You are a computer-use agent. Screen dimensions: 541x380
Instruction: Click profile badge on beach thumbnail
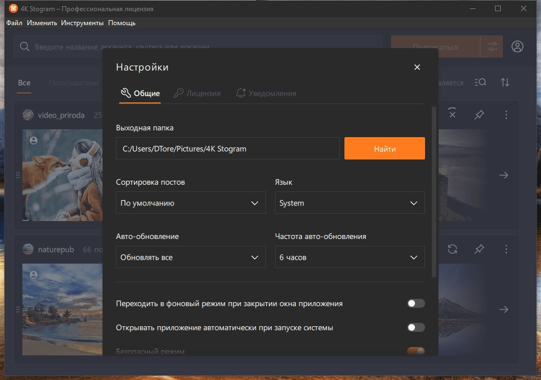34,275
